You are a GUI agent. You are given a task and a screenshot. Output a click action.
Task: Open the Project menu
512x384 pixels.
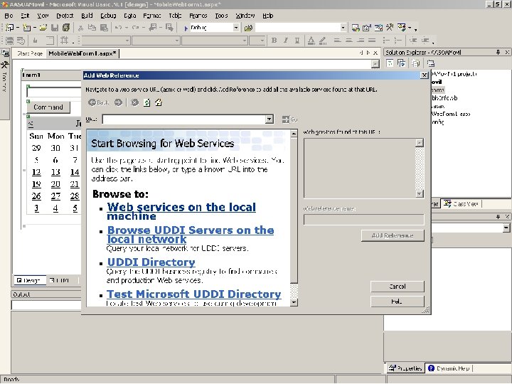click(x=65, y=16)
